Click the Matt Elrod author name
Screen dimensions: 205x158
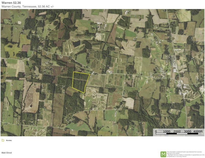pyautogui.click(x=6, y=153)
